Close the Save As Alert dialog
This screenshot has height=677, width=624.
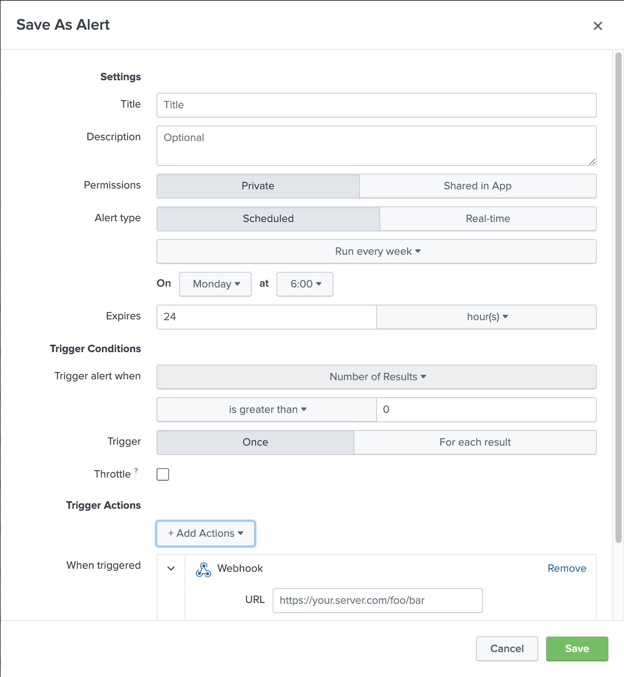click(597, 26)
